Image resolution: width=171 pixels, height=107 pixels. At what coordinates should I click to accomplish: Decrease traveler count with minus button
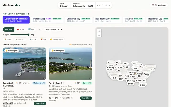(103, 5)
